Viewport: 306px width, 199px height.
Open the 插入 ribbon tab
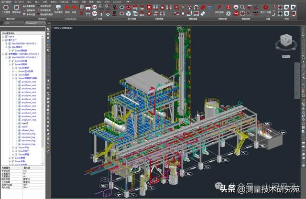coord(37,2)
